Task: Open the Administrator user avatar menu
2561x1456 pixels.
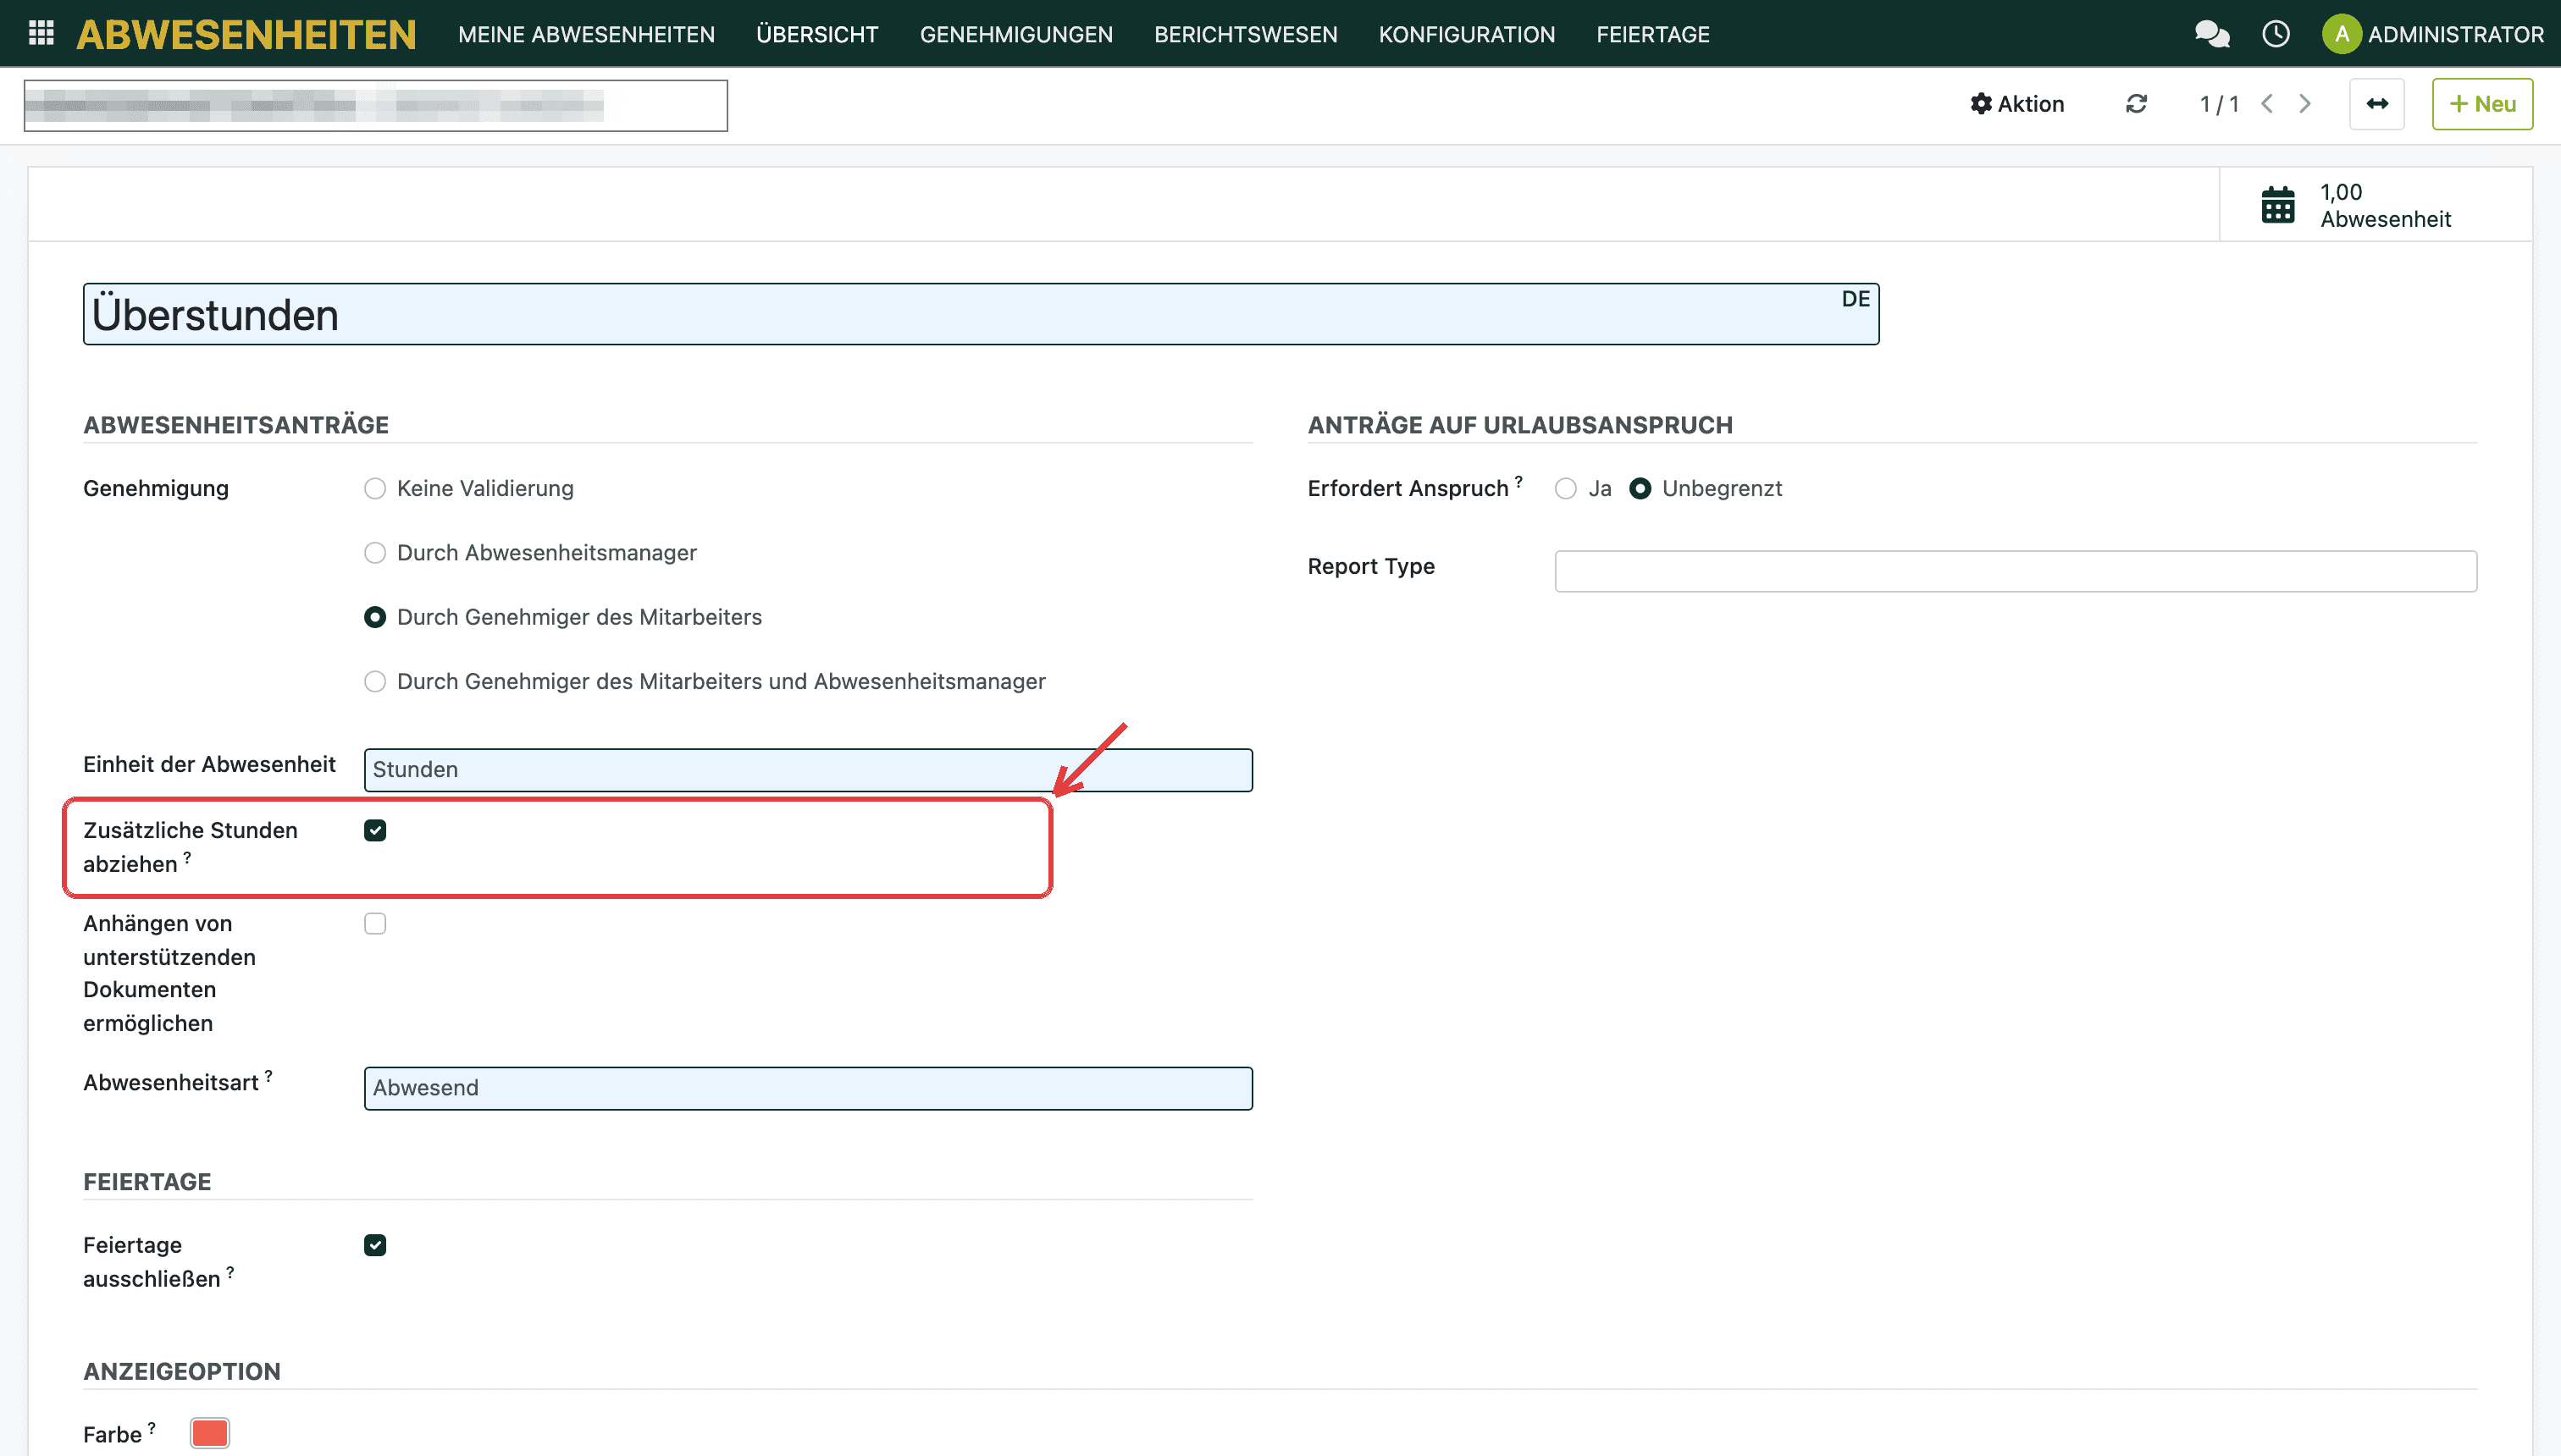Action: click(x=2433, y=34)
